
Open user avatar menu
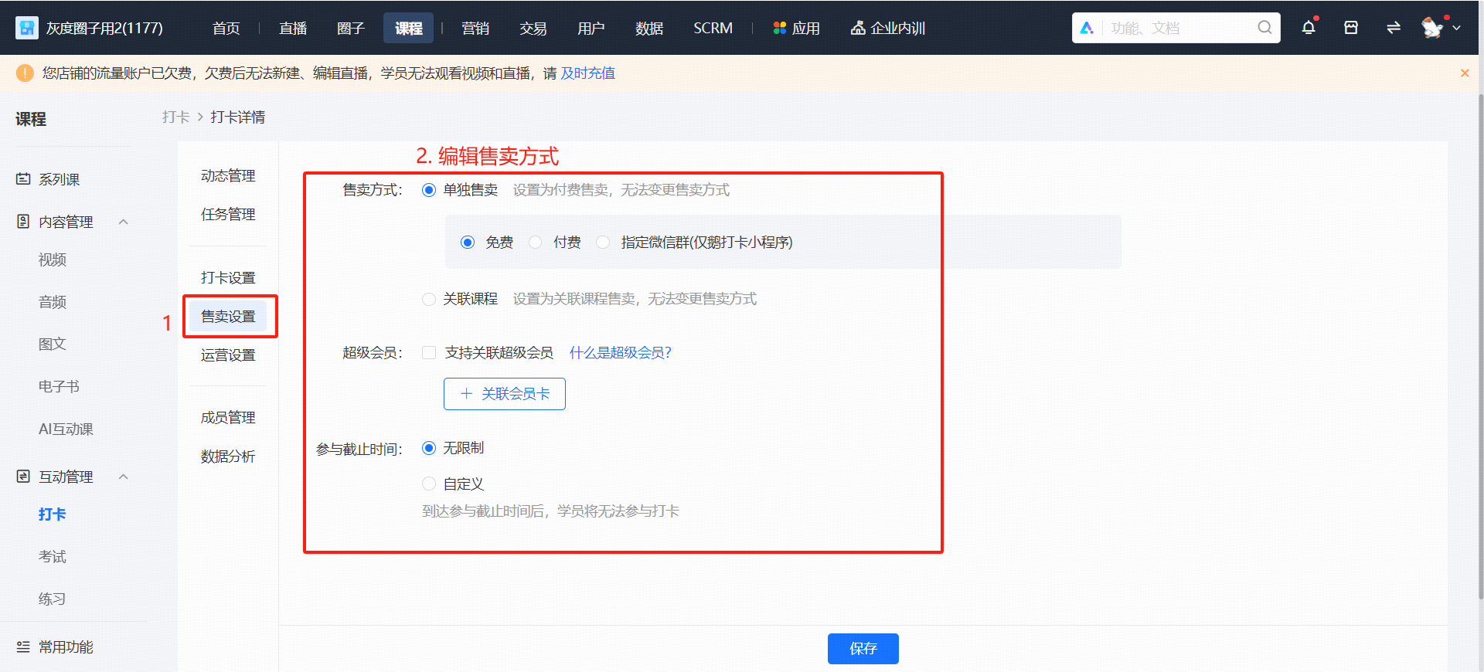[1432, 28]
